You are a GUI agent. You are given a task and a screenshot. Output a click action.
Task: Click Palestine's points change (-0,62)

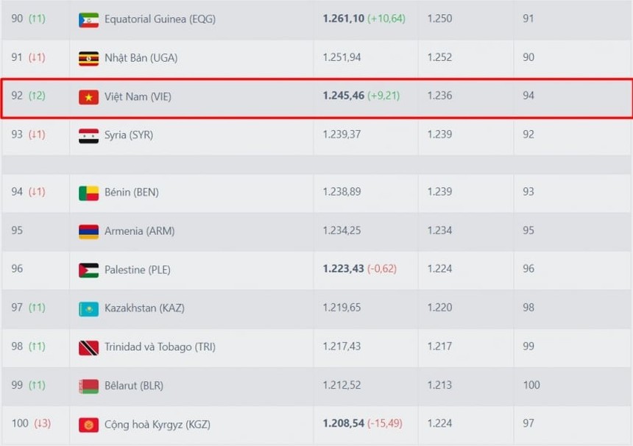[x=382, y=269]
